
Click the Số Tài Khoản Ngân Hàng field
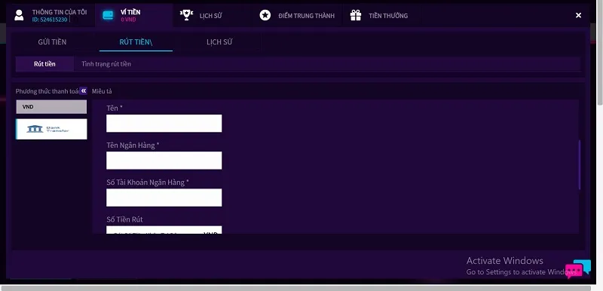[x=164, y=198]
